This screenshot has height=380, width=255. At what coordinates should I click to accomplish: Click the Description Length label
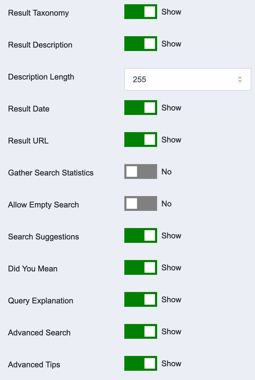[41, 77]
